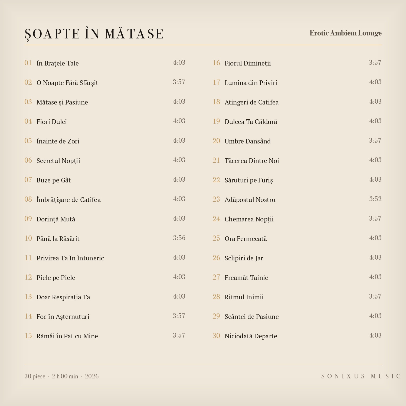Screen dimensions: 406x406
Task: Click track number 16 beside Fiorul Dimineții
Action: click(216, 63)
